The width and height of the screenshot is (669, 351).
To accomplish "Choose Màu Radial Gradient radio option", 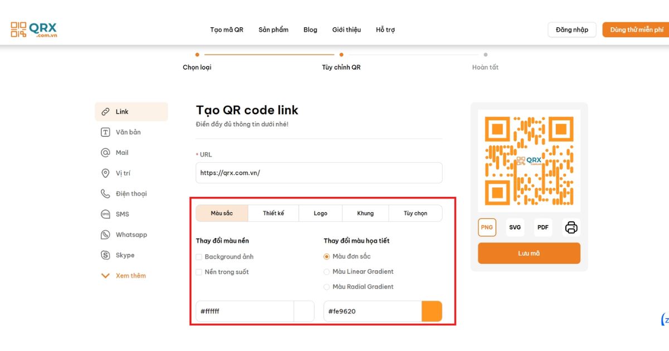I will pos(327,286).
